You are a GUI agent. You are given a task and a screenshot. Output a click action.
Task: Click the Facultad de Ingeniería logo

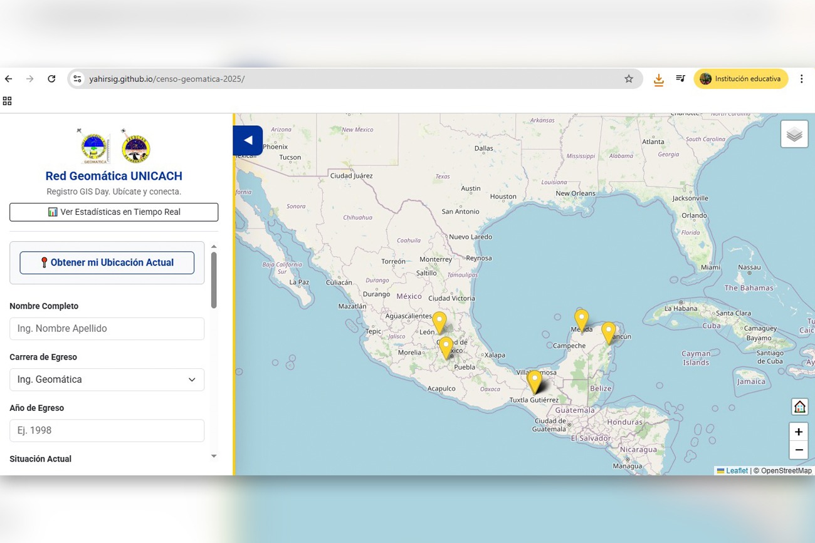coord(135,147)
